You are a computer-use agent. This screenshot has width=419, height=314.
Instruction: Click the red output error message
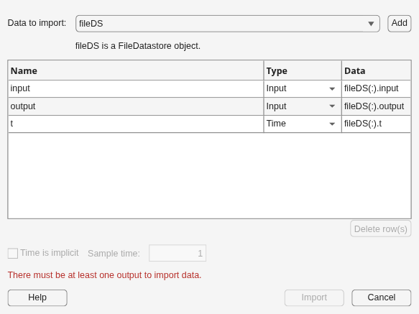(104, 275)
